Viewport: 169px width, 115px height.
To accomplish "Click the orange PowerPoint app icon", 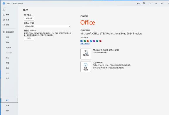I will (x=88, y=41).
